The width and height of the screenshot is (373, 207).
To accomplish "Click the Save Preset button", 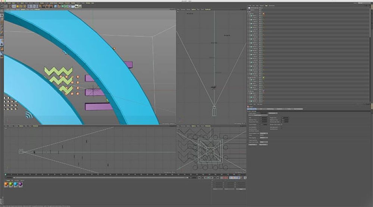I will (263, 144).
